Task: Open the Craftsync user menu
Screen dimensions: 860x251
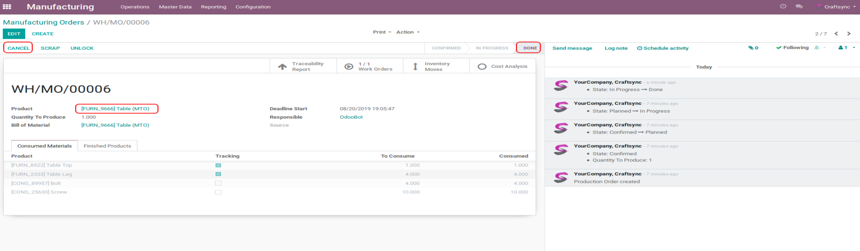Action: pyautogui.click(x=836, y=7)
